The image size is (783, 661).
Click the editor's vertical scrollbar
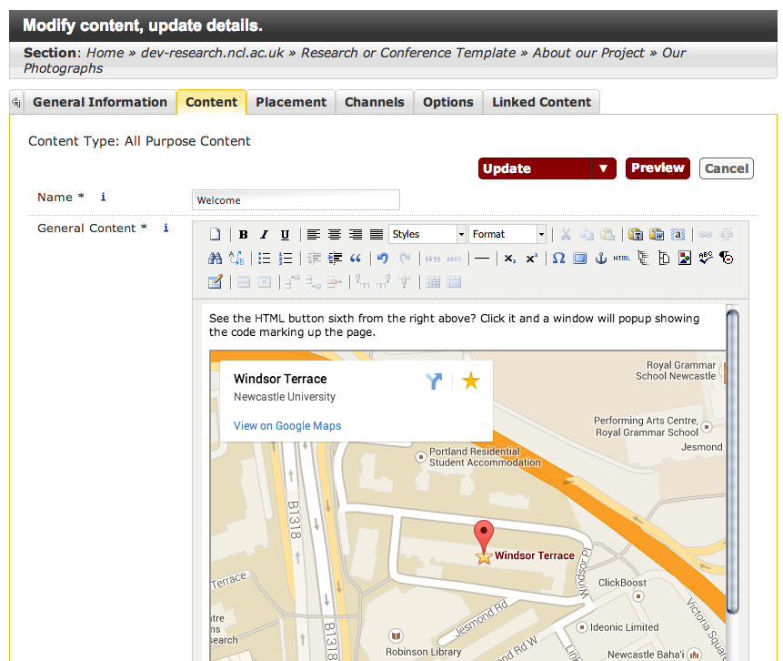732,455
